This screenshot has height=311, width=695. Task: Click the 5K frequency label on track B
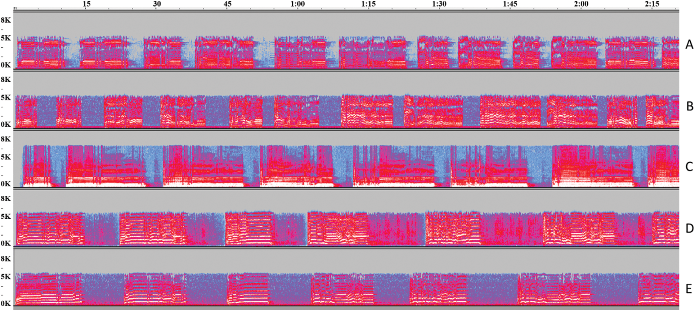6,98
